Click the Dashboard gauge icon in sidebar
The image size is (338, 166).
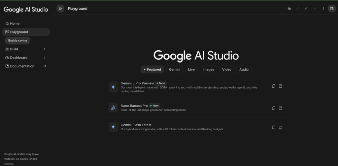7,58
